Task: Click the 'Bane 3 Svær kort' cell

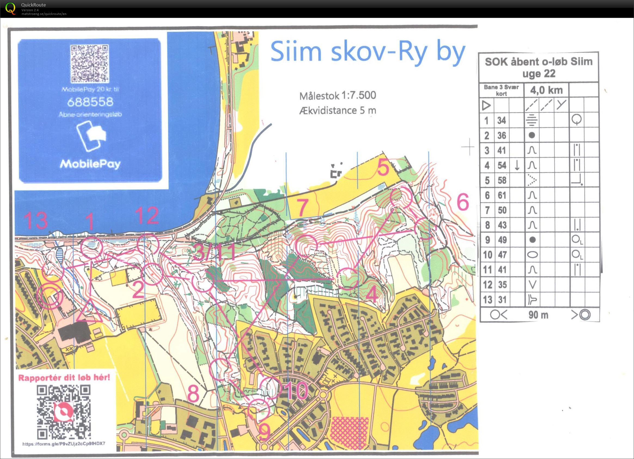Action: click(x=501, y=90)
